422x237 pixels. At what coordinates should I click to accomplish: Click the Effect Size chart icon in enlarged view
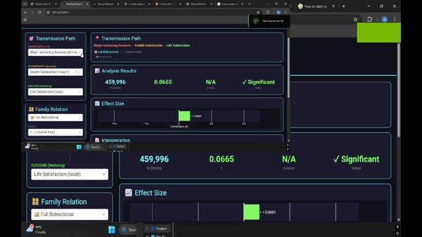(x=129, y=193)
